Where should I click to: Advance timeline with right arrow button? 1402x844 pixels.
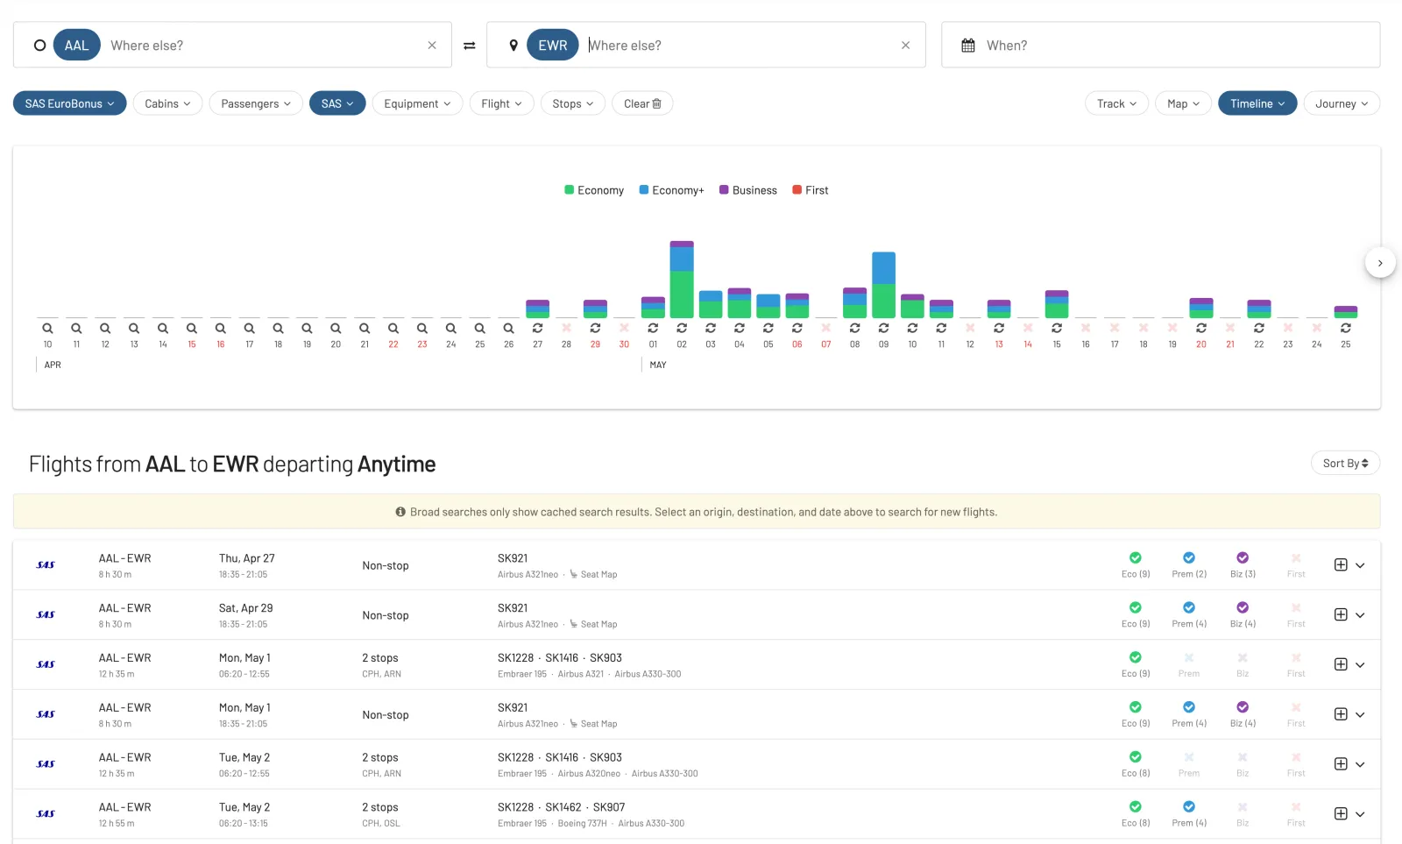[x=1380, y=263]
